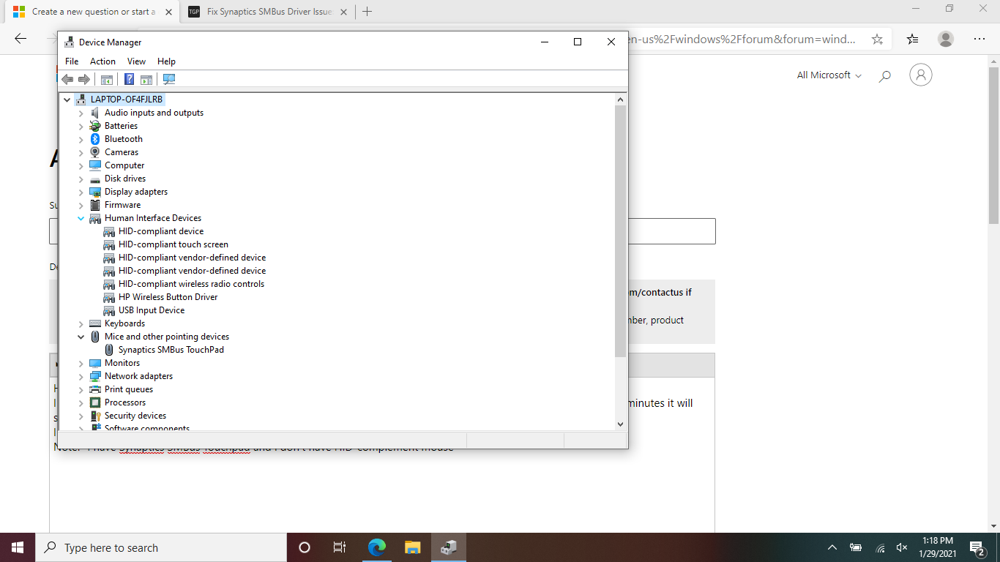Click the Device Manager scroll down arrow

(620, 424)
